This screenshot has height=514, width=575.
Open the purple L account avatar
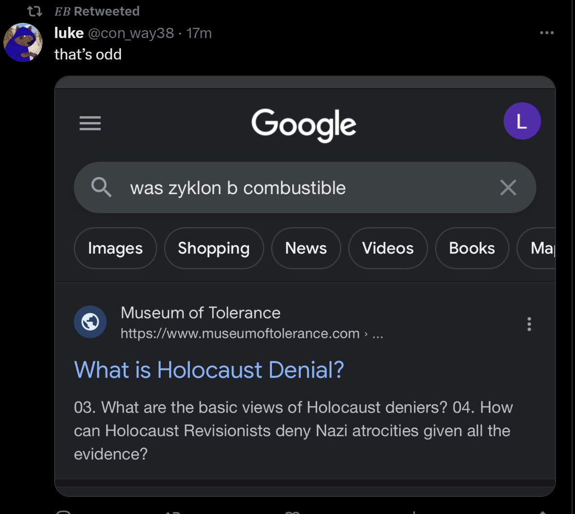coord(522,121)
